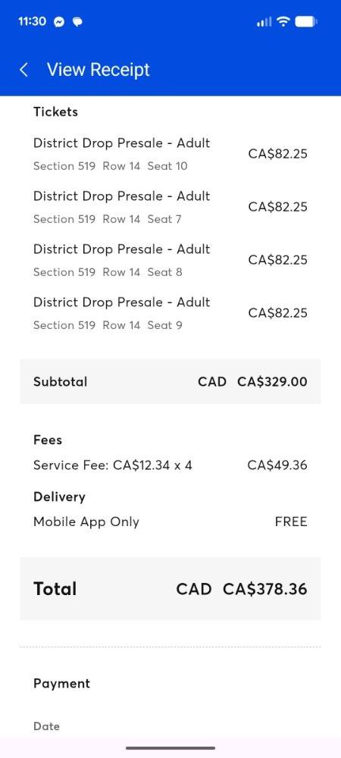Tap the 11:30 clock in status bar
The height and width of the screenshot is (758, 341).
(32, 21)
